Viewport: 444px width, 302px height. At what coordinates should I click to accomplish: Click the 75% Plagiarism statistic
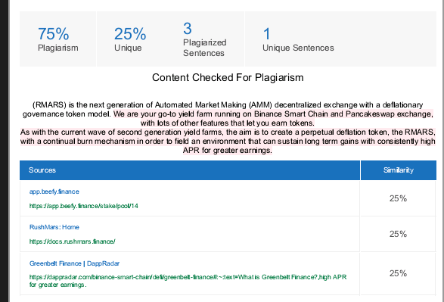click(x=57, y=39)
